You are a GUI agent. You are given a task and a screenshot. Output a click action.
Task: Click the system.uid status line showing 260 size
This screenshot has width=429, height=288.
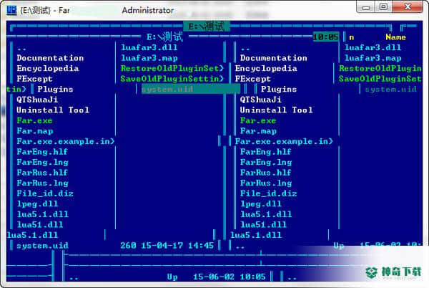(115, 246)
